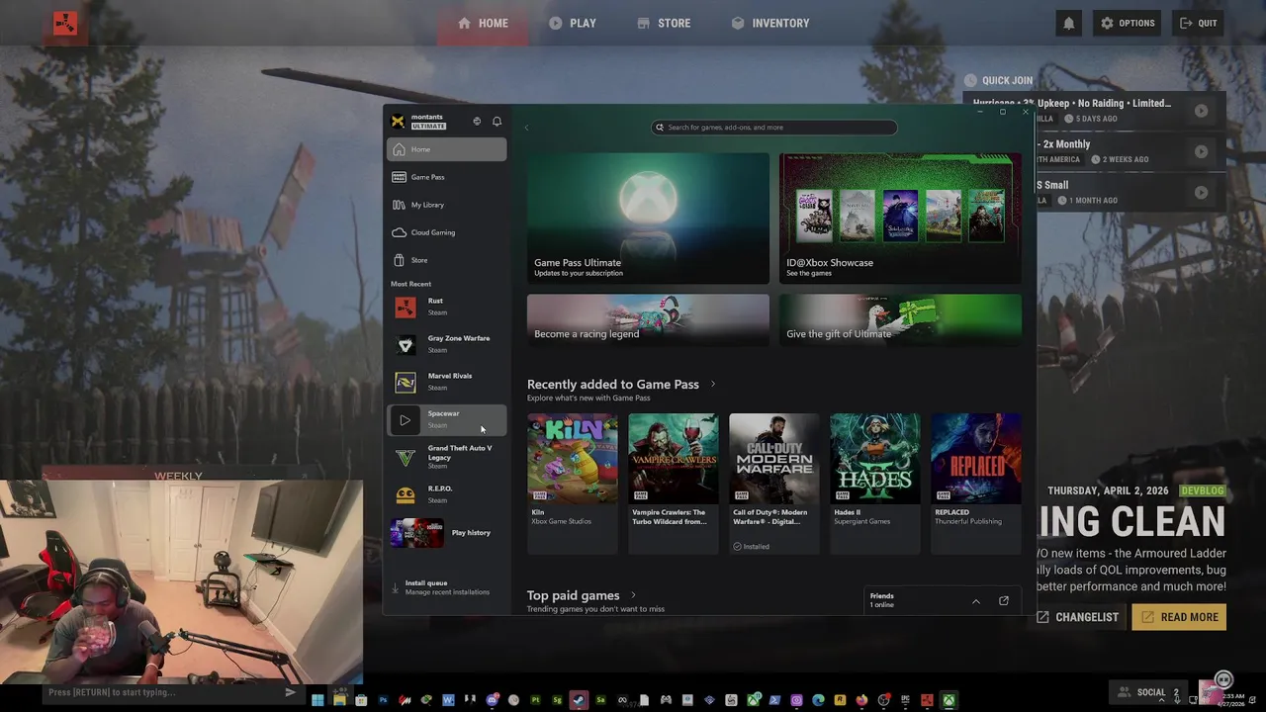Switch to Rust INVENTORY tab
Screen dimensions: 1266x712
[x=770, y=23]
